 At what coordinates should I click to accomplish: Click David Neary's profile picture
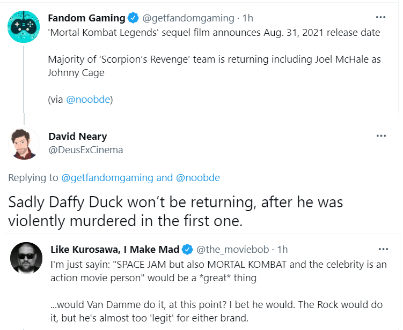coord(24,144)
